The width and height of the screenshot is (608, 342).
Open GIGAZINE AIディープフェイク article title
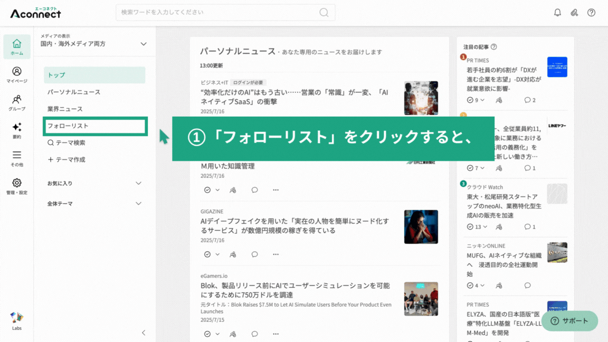[294, 226]
